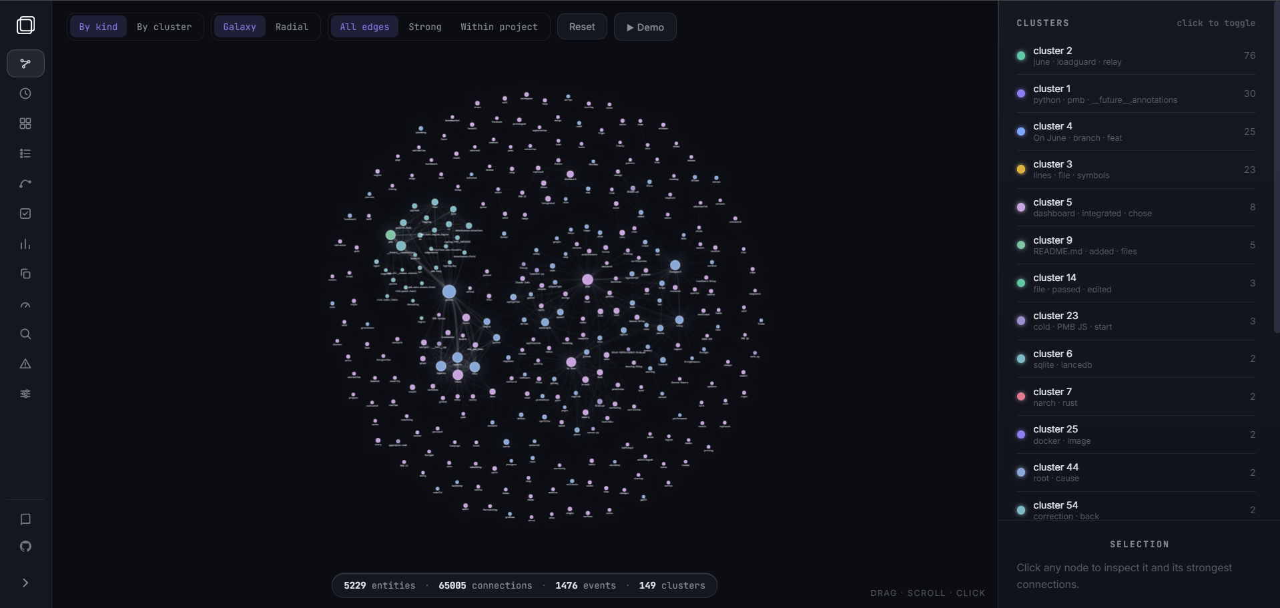Toggle cluster 6 sqlite lancedb
The image size is (1280, 608).
(1136, 358)
